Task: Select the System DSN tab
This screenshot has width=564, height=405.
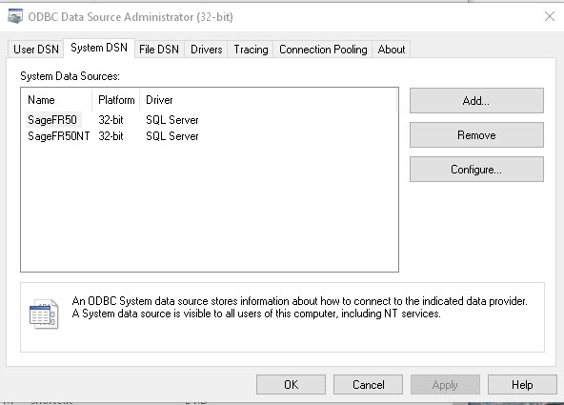Action: tap(99, 48)
